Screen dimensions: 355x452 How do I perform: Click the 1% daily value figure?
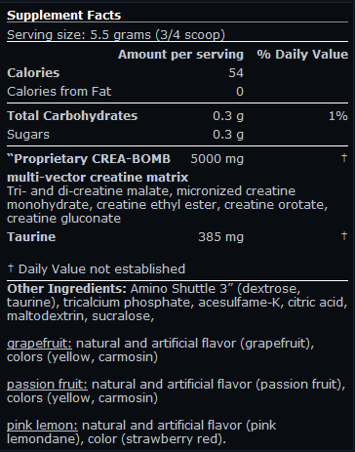(x=338, y=116)
